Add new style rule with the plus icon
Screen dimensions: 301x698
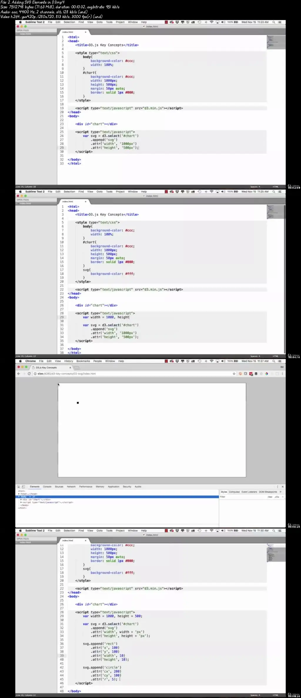coord(283,497)
